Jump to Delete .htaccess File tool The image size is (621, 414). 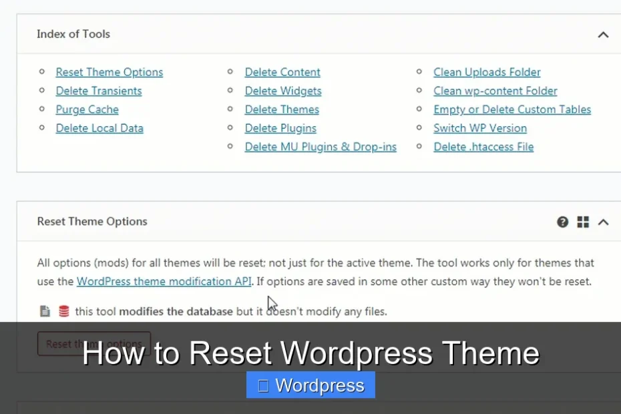[483, 147]
